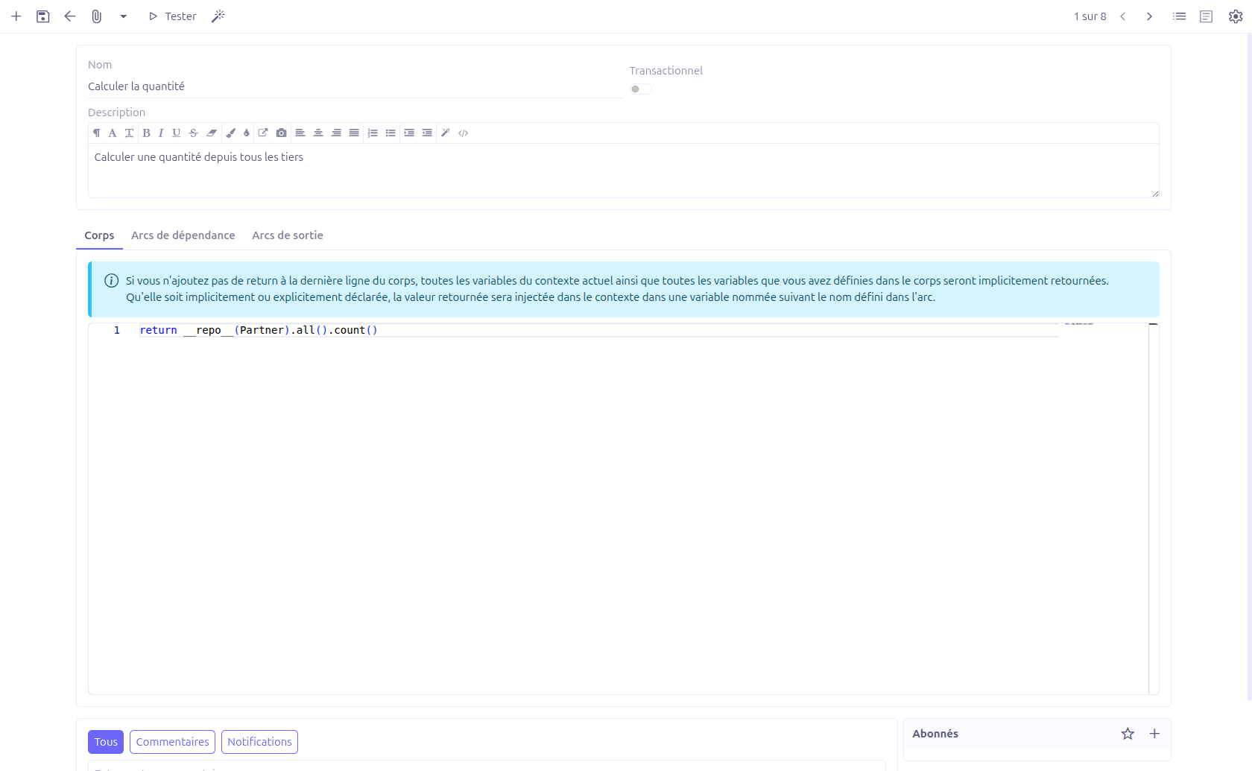Switch to code view in the description editor
This screenshot has width=1252, height=771.
(x=463, y=133)
